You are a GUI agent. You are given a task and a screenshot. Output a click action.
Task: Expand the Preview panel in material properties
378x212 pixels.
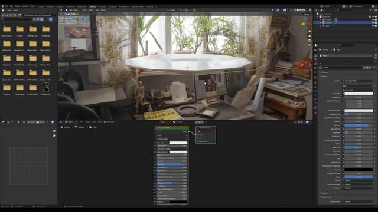(x=324, y=72)
